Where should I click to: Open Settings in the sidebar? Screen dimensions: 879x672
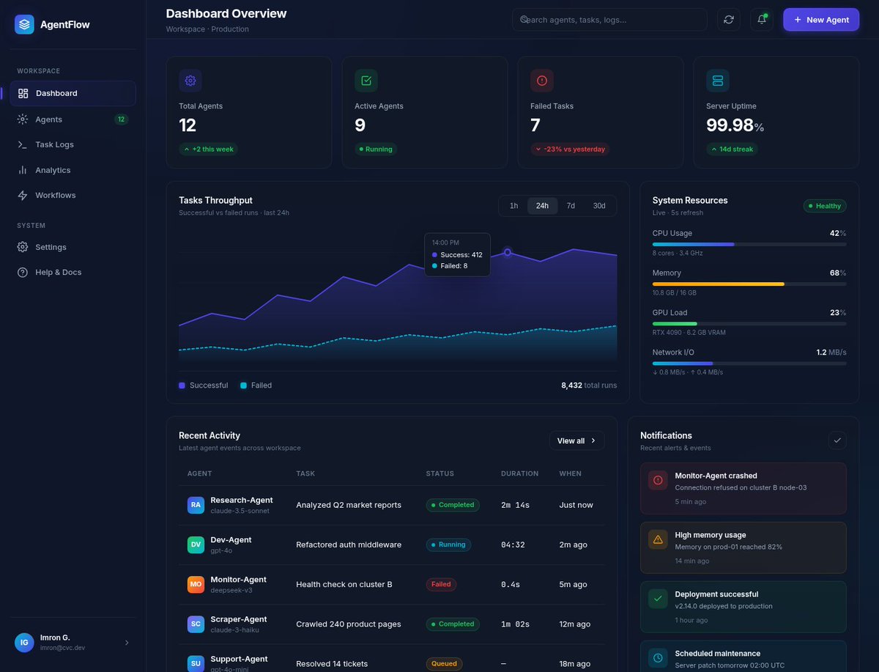click(73, 247)
